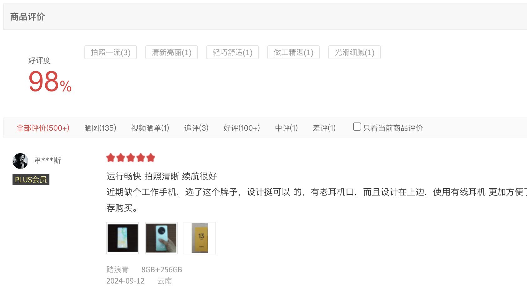Enable 只看当前商品评价 checkbox

click(x=357, y=127)
